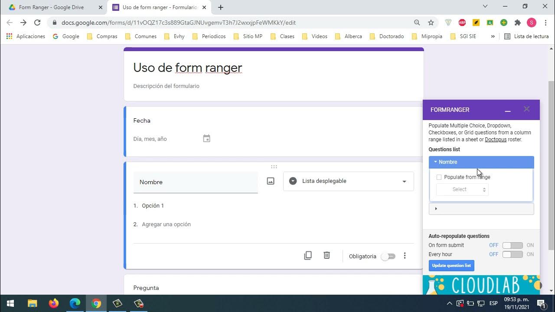Select Uso de form ranger tab
Image resolution: width=555 pixels, height=312 pixels.
(x=160, y=7)
